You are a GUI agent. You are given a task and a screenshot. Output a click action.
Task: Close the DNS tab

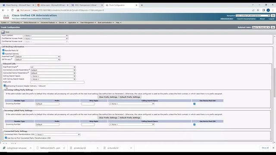(102, 5)
